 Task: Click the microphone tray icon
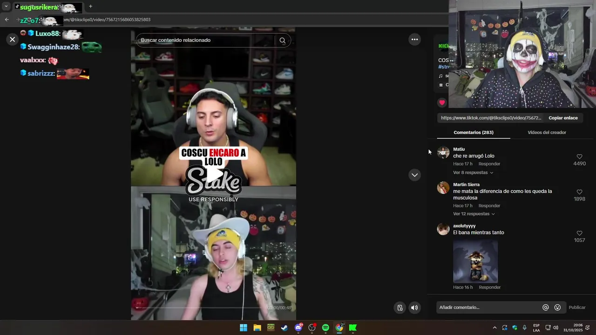click(x=525, y=328)
